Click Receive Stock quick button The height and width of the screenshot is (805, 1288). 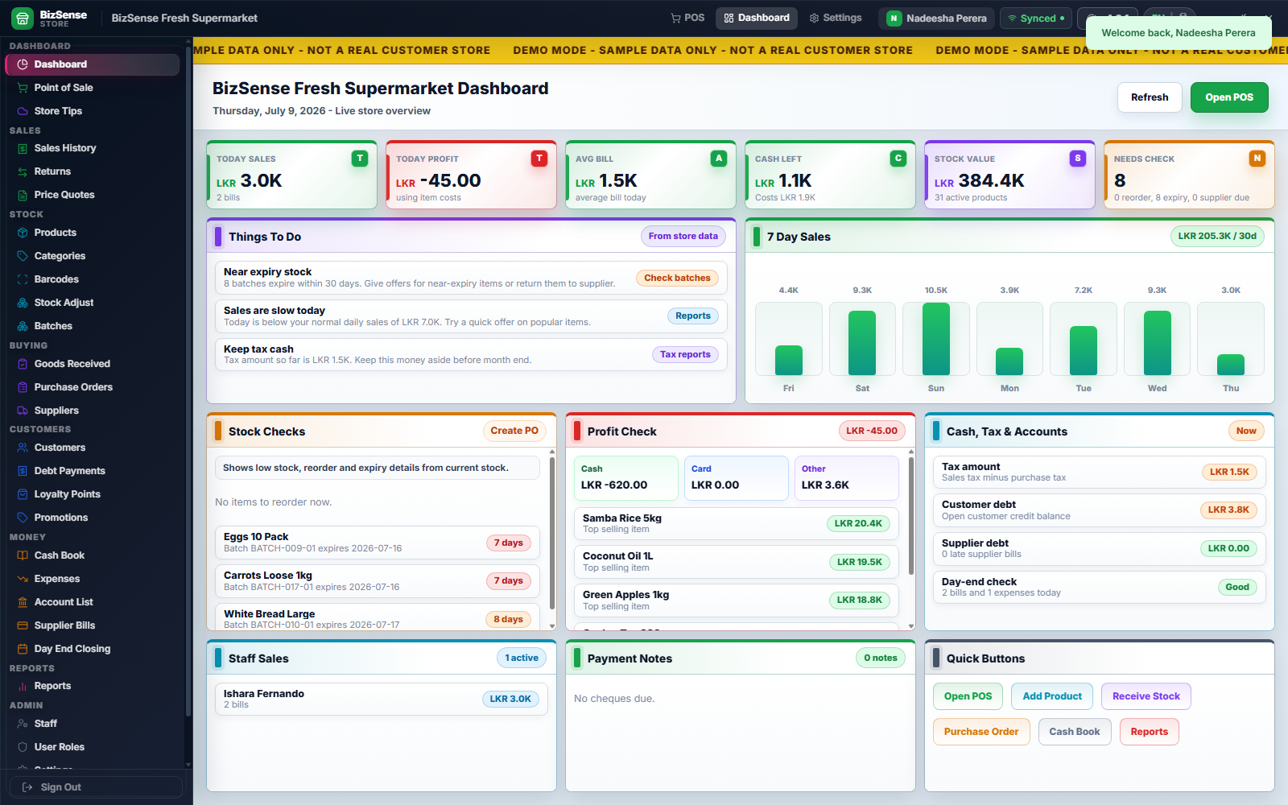(1146, 696)
